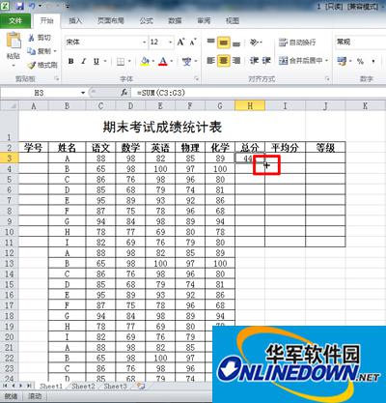
Task: Toggle Bold formatting
Action: [71, 61]
